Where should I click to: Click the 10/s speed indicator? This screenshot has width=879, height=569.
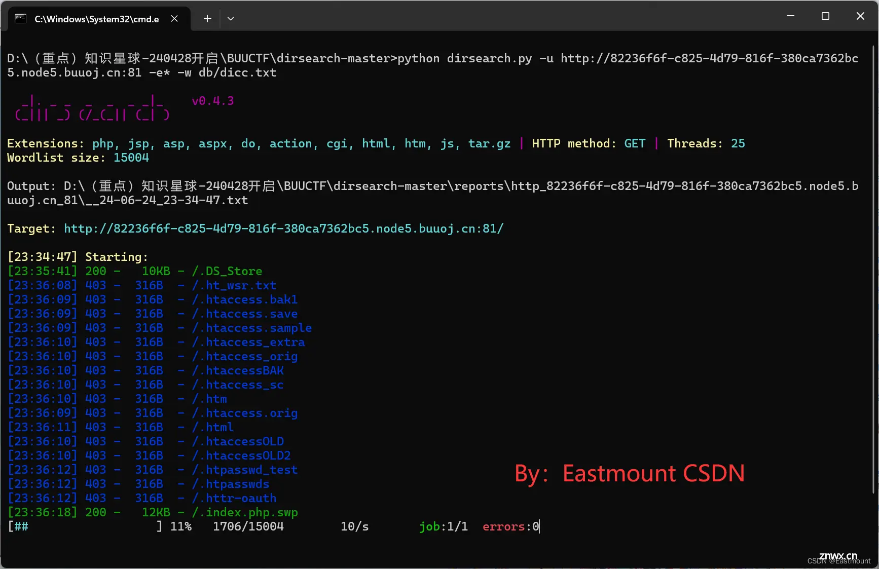click(355, 526)
